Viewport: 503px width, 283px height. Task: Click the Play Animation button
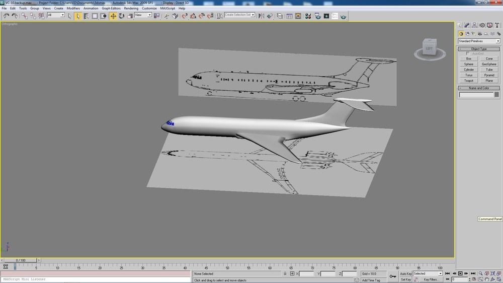point(460,274)
